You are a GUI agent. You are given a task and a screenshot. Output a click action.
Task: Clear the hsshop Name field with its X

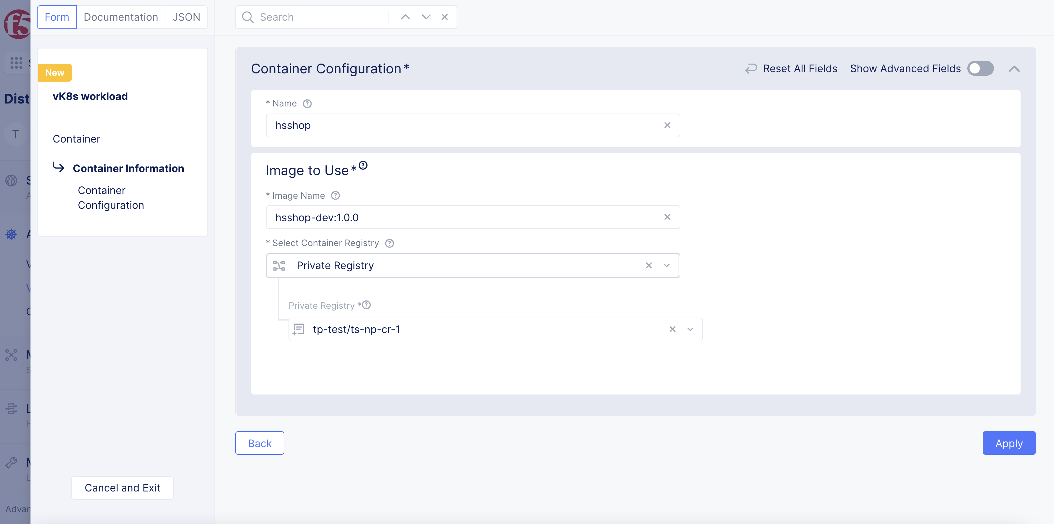pos(667,125)
